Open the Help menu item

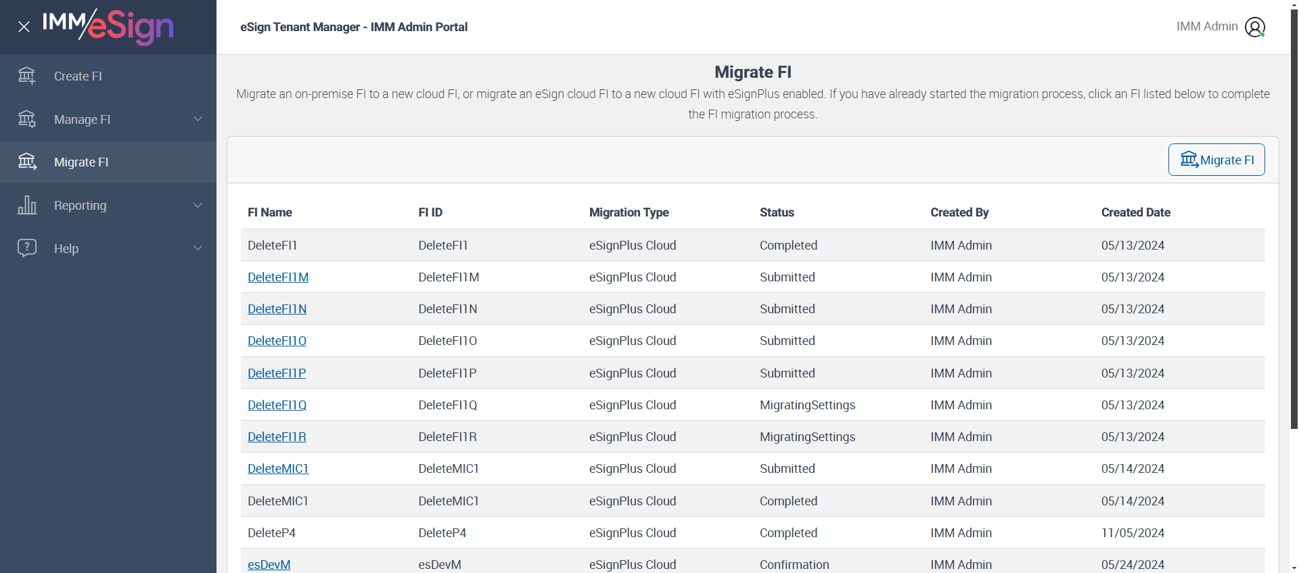pos(108,248)
